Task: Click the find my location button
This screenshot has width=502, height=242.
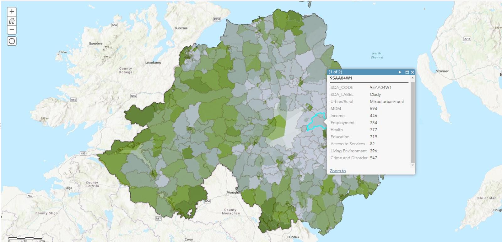Action: [x=12, y=41]
